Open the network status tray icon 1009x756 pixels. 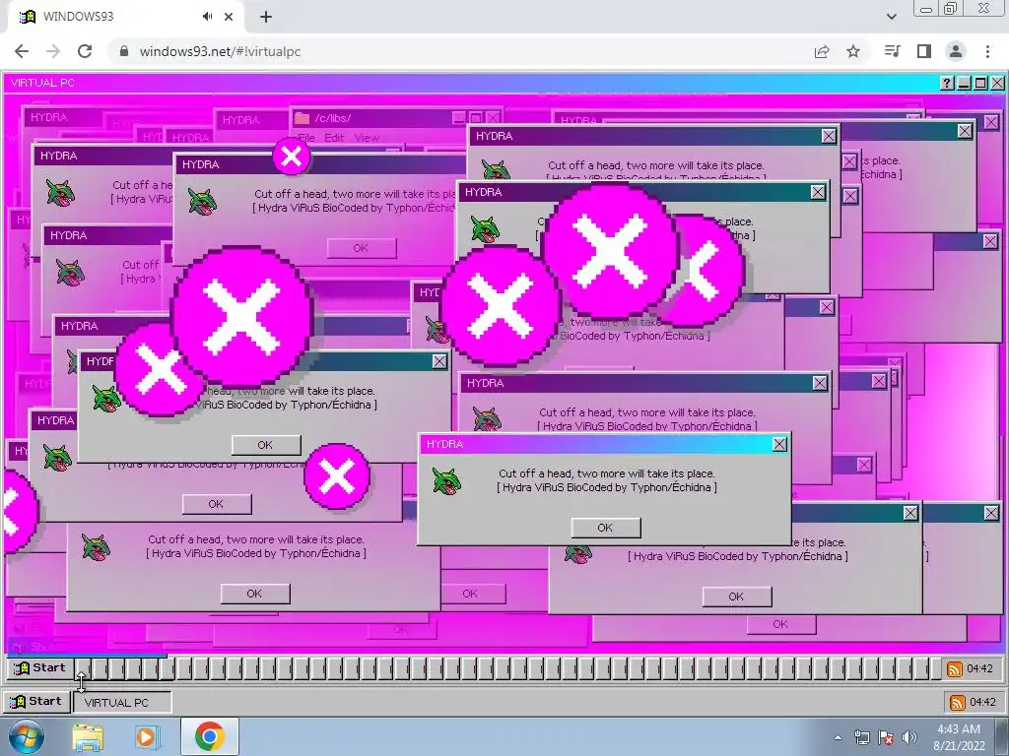click(861, 737)
